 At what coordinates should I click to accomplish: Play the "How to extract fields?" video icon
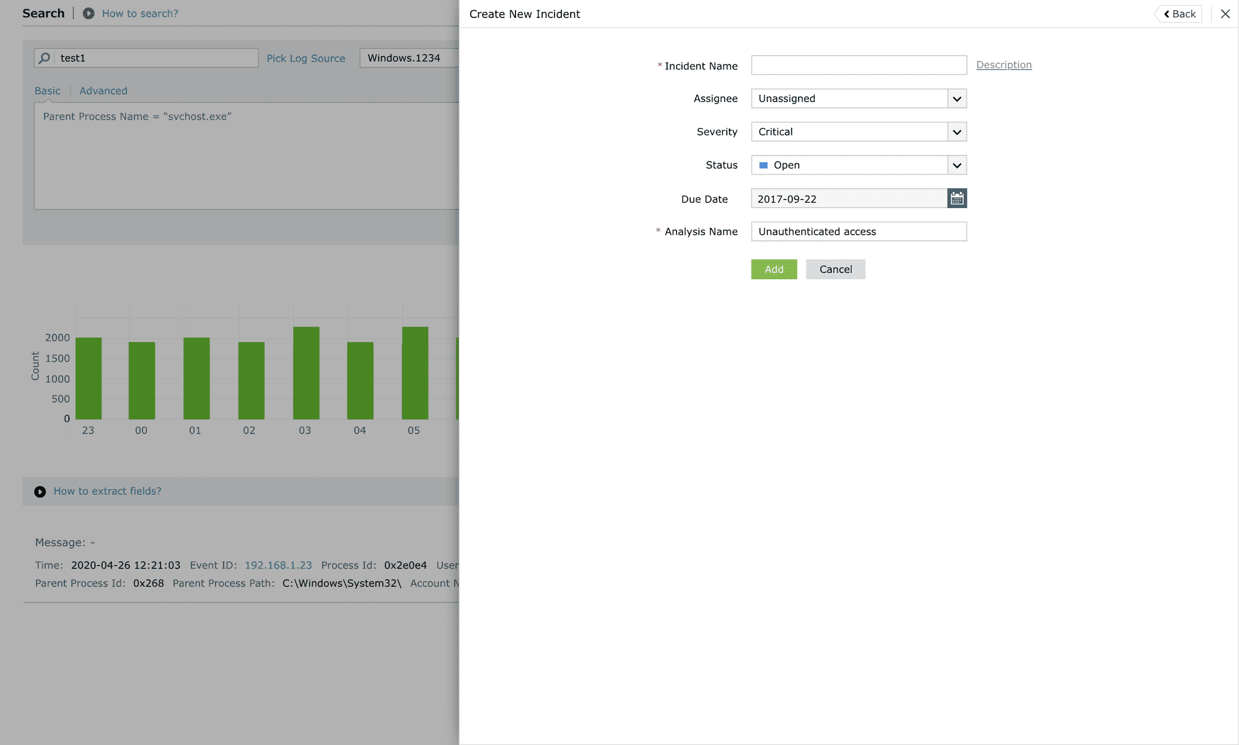40,491
